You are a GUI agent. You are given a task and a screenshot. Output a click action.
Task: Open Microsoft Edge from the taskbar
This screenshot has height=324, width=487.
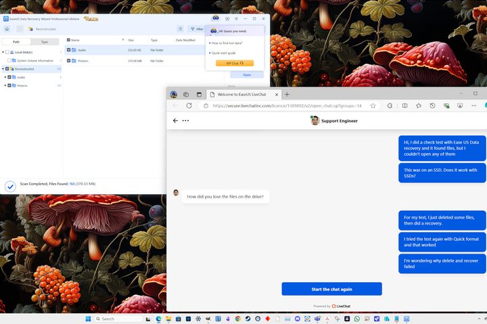point(158,319)
